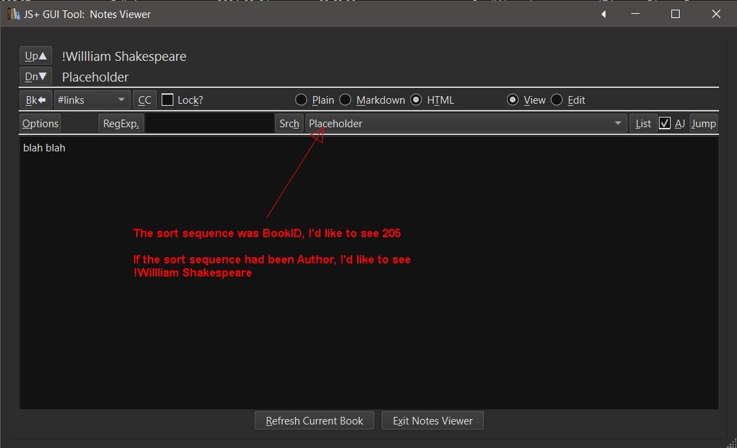The image size is (737, 448).
Task: Select the View mode radio button
Action: point(513,100)
